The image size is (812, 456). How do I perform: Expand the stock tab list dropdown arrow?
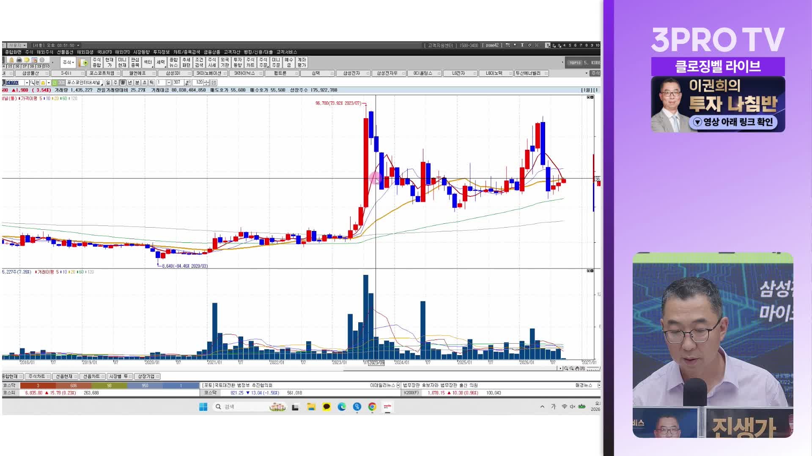click(x=586, y=73)
